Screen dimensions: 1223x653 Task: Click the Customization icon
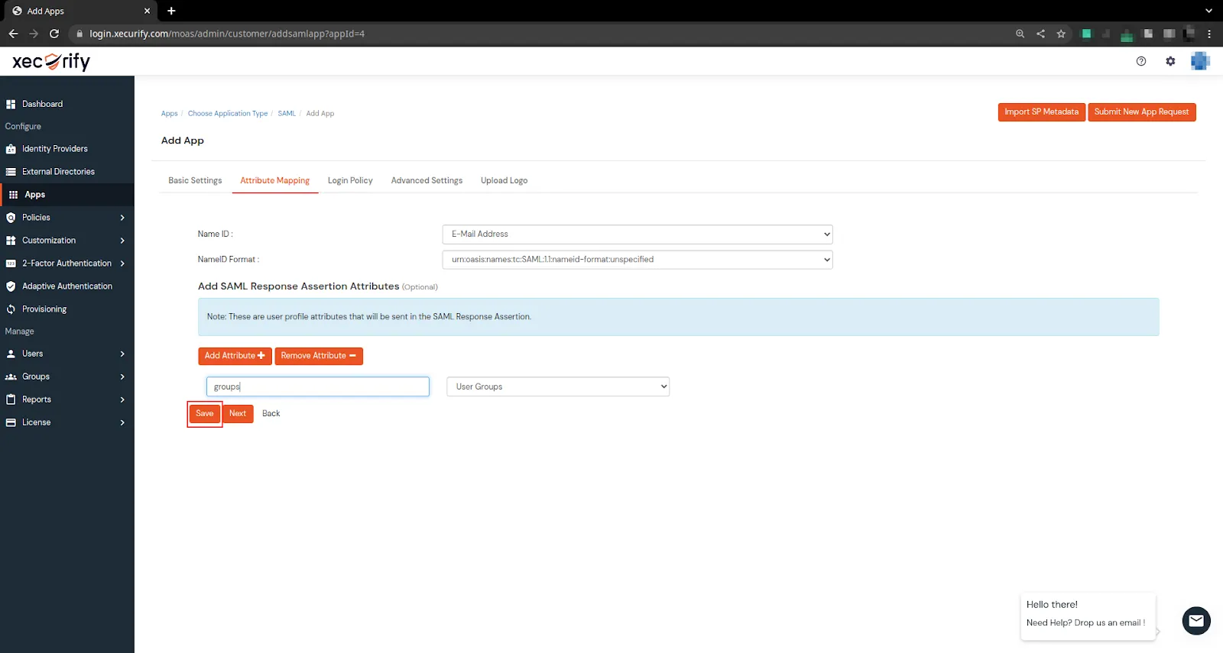tap(11, 241)
